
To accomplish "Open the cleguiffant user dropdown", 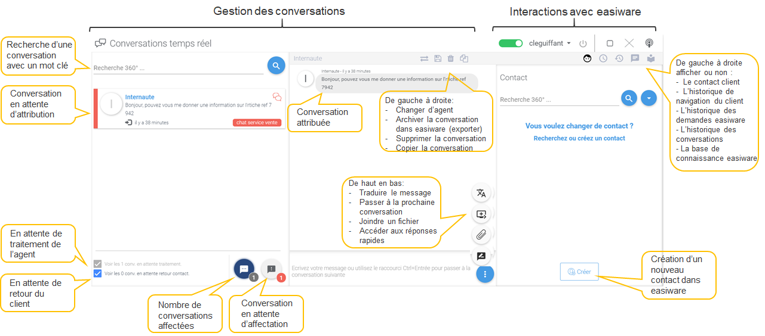I will [x=550, y=43].
